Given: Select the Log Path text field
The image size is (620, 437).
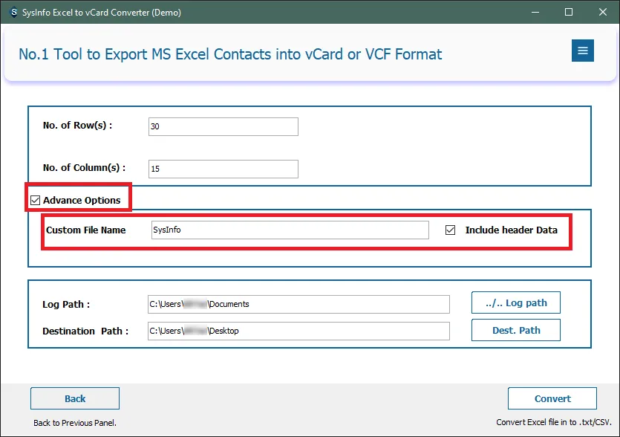Looking at the screenshot, I should (298, 304).
